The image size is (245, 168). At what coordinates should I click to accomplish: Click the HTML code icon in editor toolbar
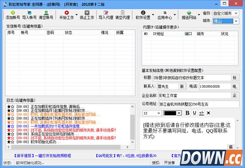click(x=201, y=113)
